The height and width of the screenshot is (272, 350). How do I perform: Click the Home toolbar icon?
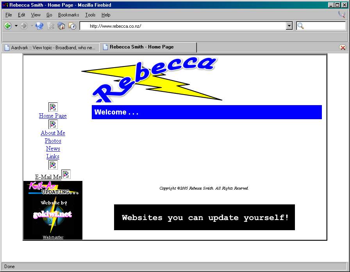point(61,26)
